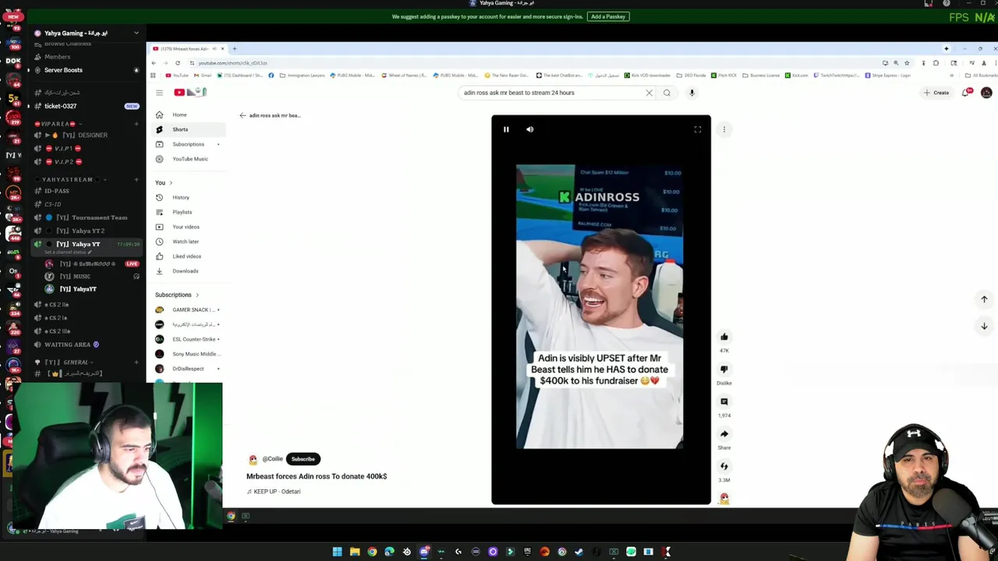
Task: Open Windows Start menu
Action: coord(337,552)
